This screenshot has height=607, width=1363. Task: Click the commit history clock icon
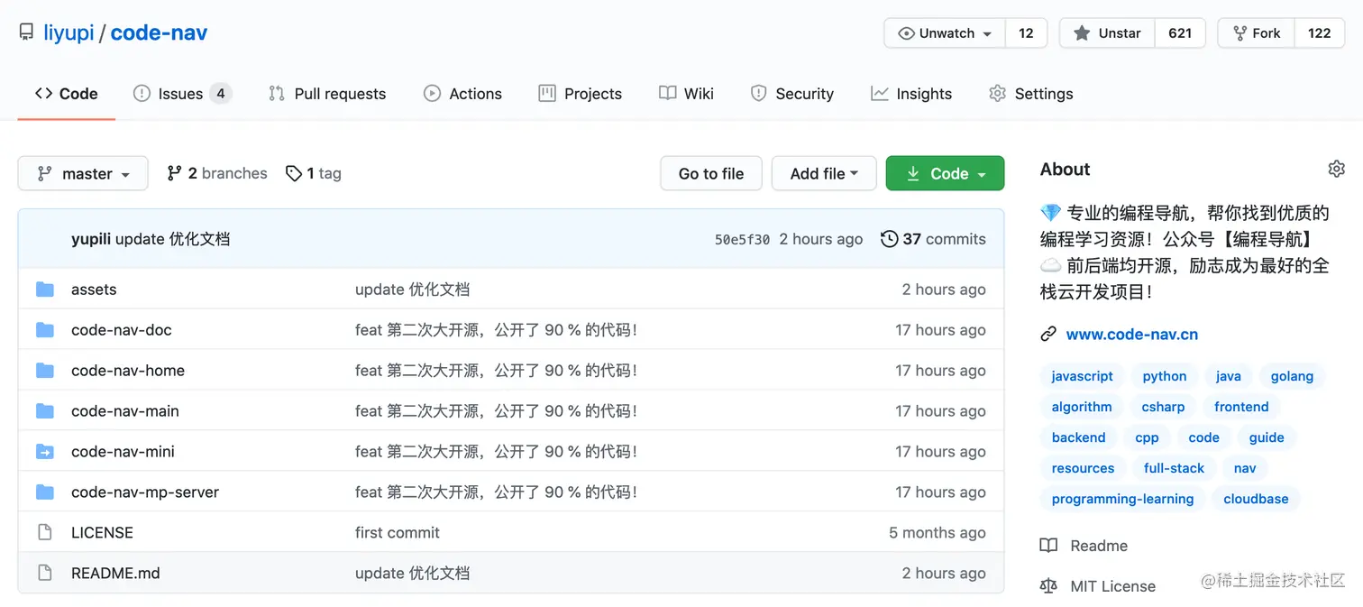[x=889, y=239]
